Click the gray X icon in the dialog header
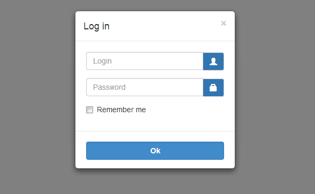The width and height of the screenshot is (315, 194). tap(224, 24)
